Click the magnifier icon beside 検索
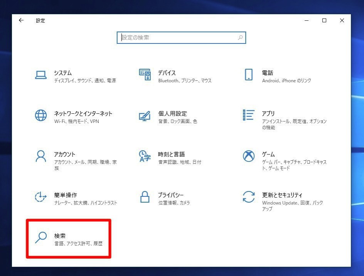This screenshot has height=276, width=364. tap(41, 237)
